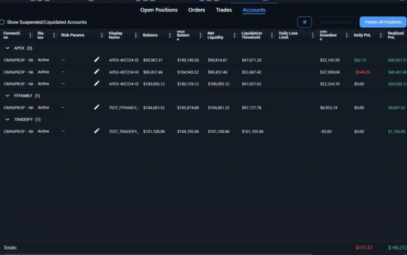Edit risk params for TEST_TRADEIFY account
This screenshot has width=407, height=255.
pyautogui.click(x=96, y=131)
